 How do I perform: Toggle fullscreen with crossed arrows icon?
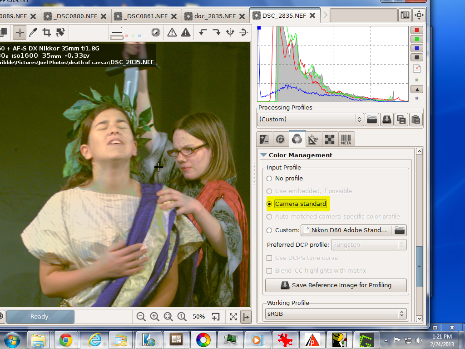233,317
